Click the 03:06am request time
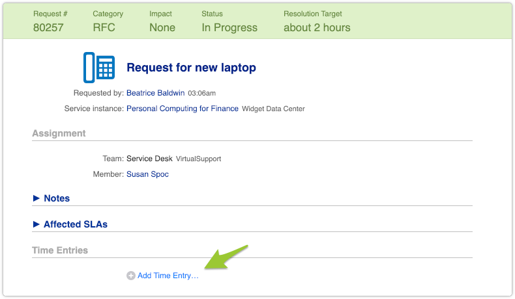The height and width of the screenshot is (299, 515). [x=201, y=94]
